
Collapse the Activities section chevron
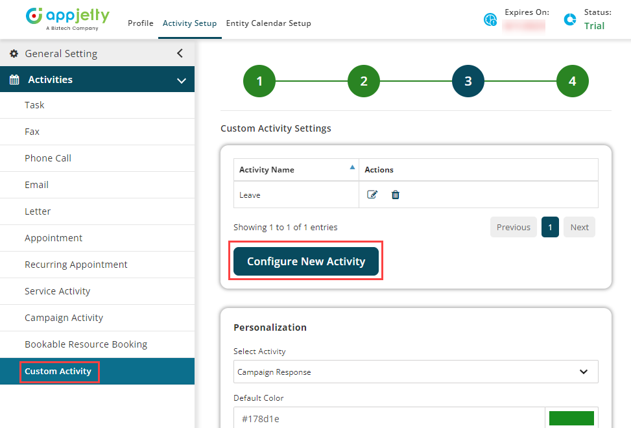coord(181,80)
